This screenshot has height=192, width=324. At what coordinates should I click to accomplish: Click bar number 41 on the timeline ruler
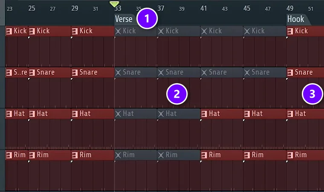[203, 8]
